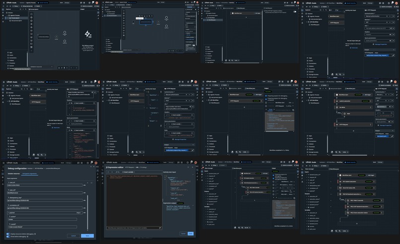Switch to Manage tab in No debug output window

click(67, 2)
